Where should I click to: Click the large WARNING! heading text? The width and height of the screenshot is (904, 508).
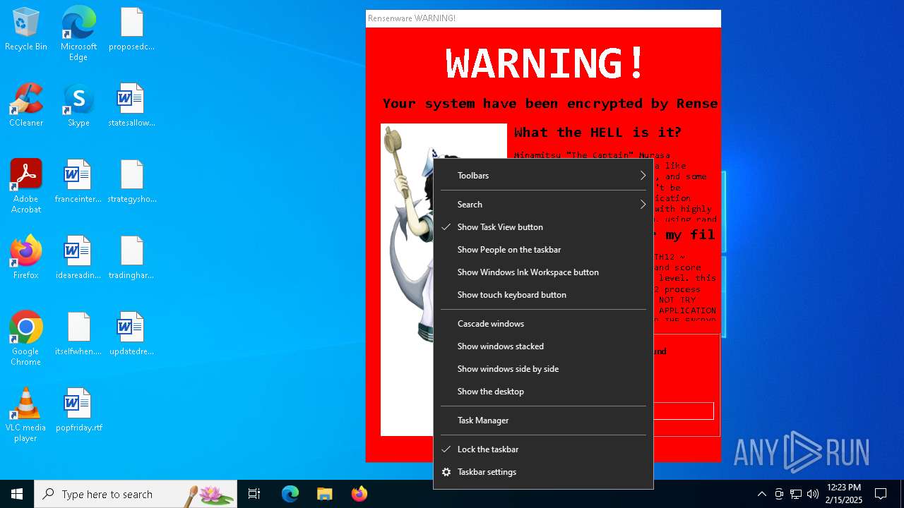pos(545,63)
